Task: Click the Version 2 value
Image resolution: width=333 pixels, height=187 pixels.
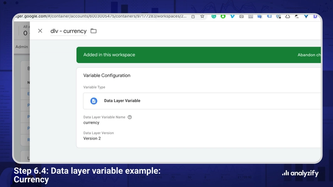Action: [92, 138]
